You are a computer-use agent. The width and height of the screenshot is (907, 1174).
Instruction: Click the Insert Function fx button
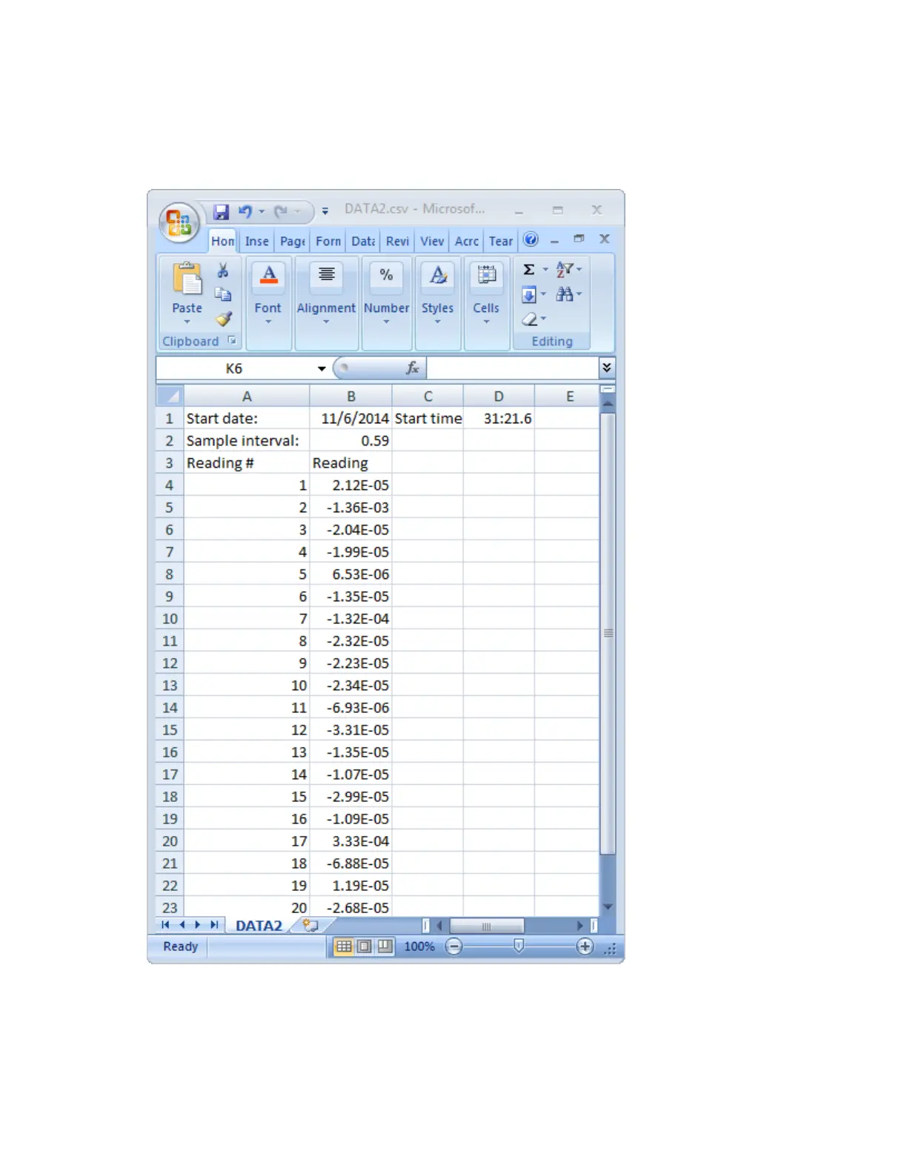tap(413, 368)
